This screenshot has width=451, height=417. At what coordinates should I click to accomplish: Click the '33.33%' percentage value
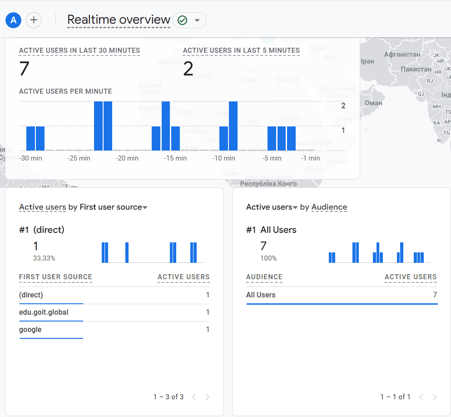44,258
